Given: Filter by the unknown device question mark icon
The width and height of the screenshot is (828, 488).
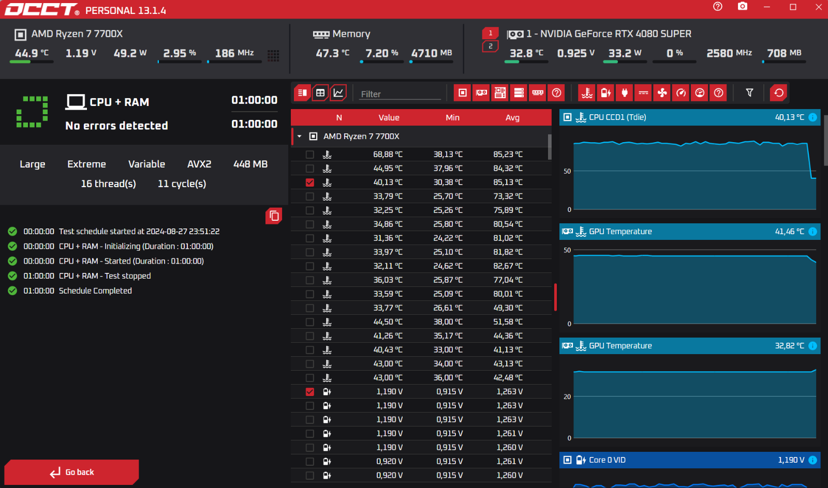Looking at the screenshot, I should [x=556, y=93].
